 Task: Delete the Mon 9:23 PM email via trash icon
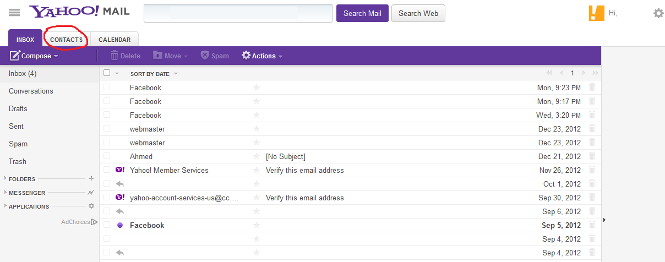click(x=592, y=87)
